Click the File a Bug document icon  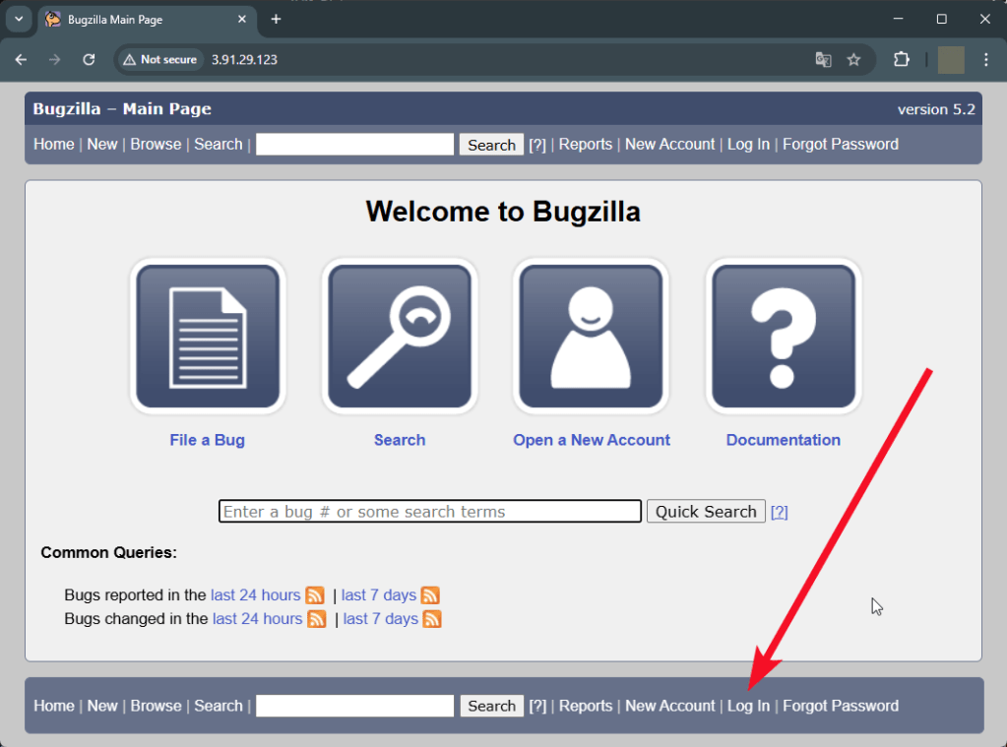tap(208, 336)
